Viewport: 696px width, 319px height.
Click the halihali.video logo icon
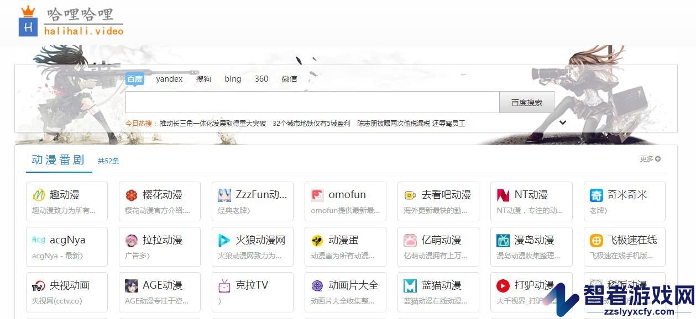click(x=28, y=22)
